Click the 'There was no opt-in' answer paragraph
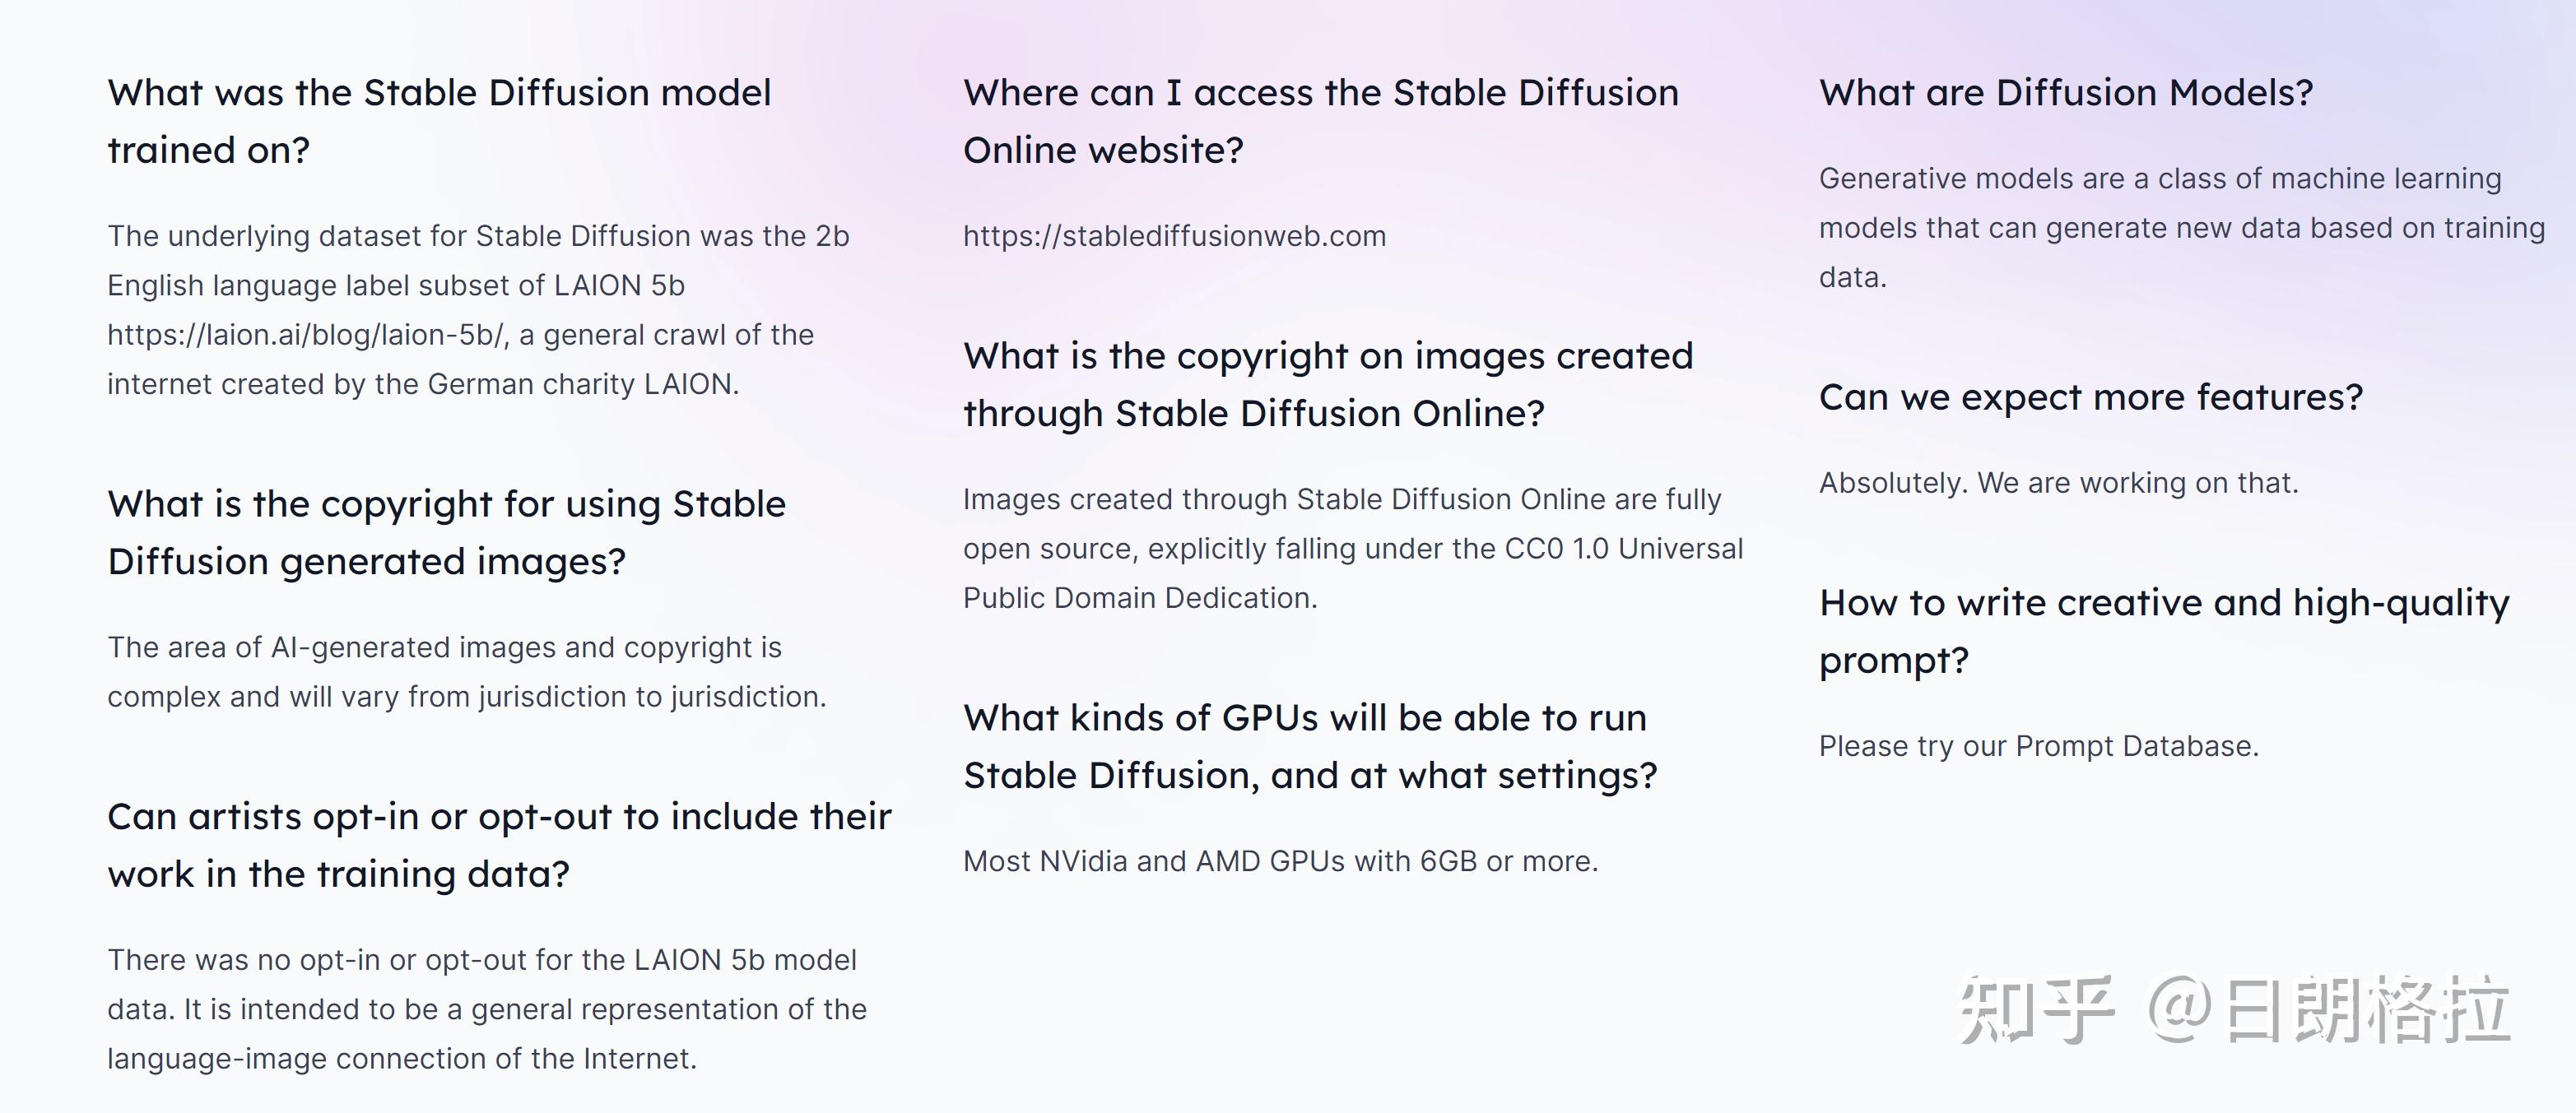Image resolution: width=2576 pixels, height=1113 pixels. pos(487,1009)
